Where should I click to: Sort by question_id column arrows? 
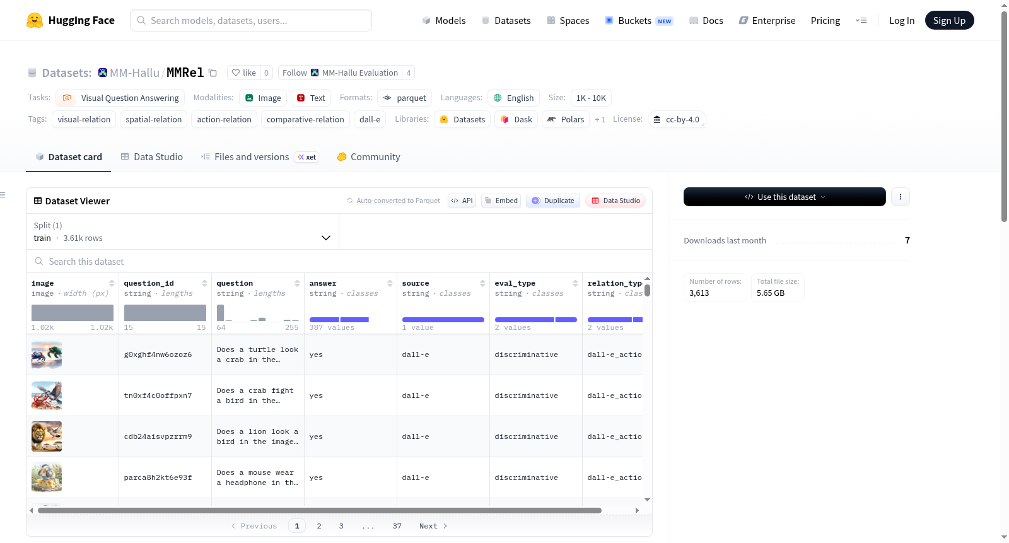tap(204, 284)
